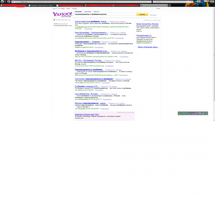Screen dimensions: 215x197
Task: Click the yellow Искать button
Action: (142, 14)
